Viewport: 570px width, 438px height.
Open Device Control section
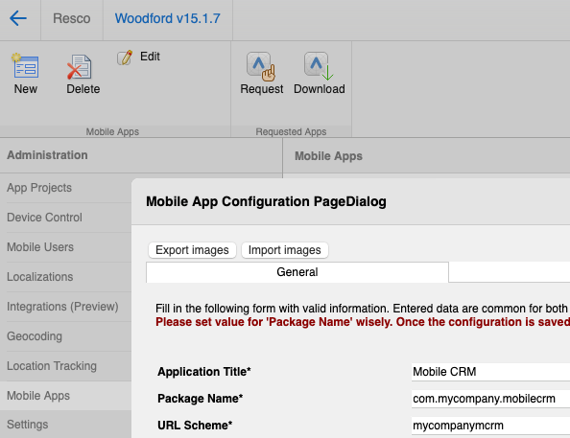click(45, 218)
